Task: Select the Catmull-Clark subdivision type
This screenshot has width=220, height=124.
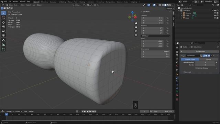Action: point(190,59)
